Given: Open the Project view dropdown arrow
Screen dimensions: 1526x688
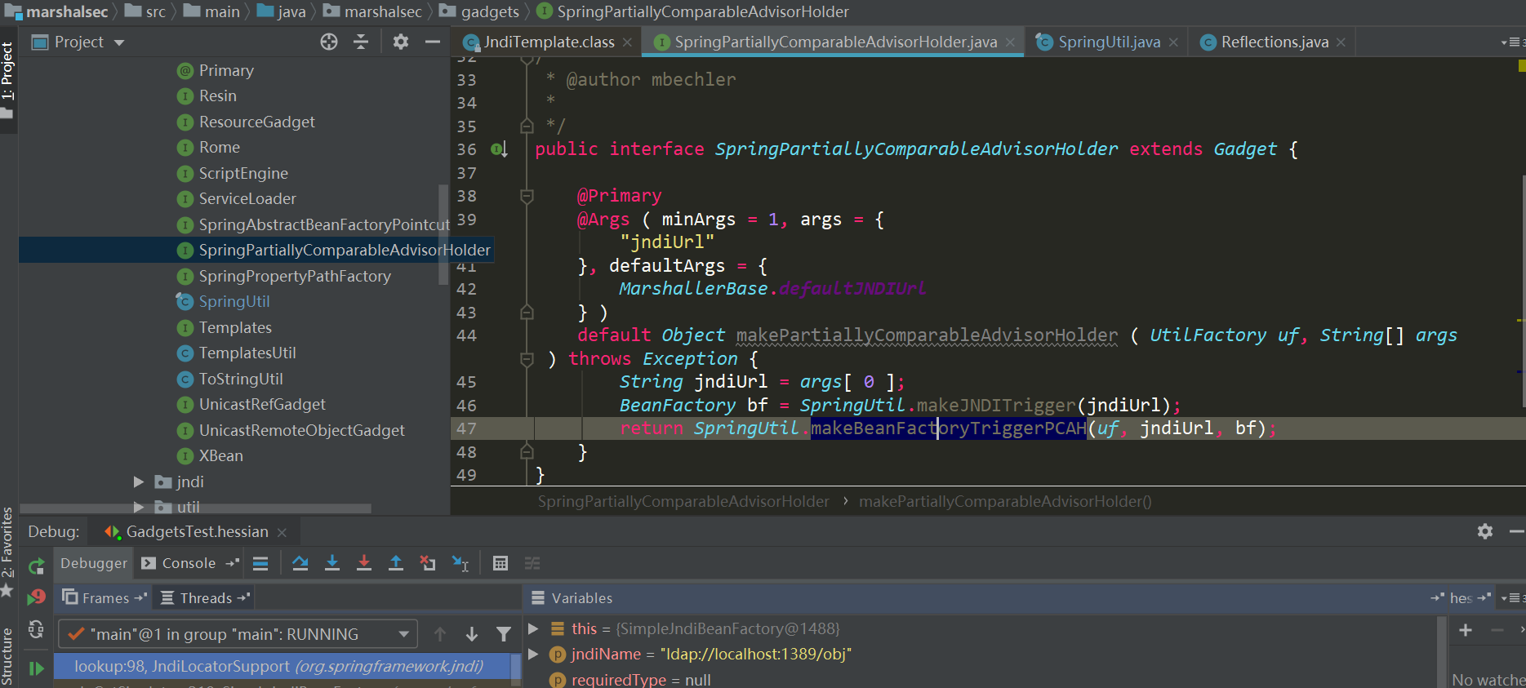Looking at the screenshot, I should point(119,42).
